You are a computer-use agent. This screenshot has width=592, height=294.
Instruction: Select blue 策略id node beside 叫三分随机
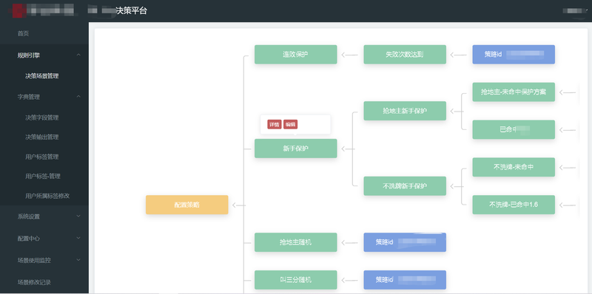pos(405,280)
